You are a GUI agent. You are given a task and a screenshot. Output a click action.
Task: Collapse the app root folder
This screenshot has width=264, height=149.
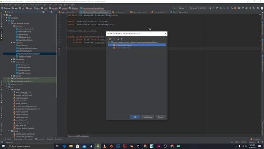click(4, 15)
